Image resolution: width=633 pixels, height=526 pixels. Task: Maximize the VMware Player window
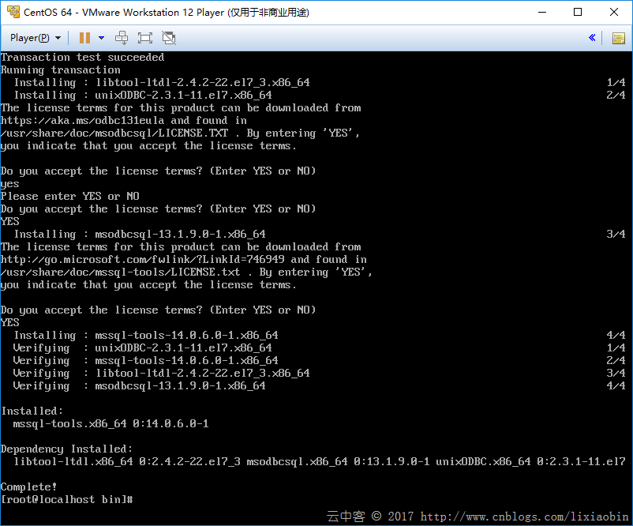pyautogui.click(x=578, y=12)
